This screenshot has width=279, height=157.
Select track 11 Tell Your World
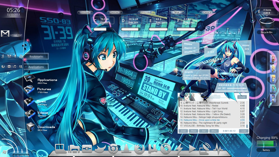tap(212, 109)
